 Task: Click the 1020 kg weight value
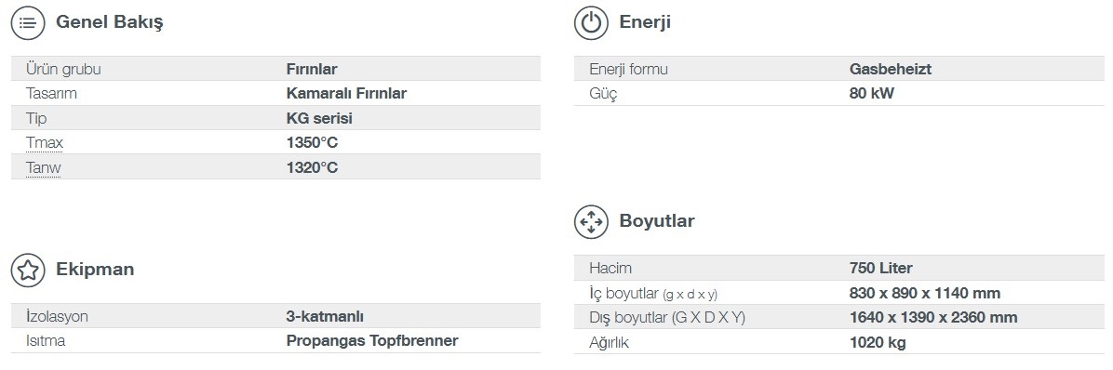(878, 343)
